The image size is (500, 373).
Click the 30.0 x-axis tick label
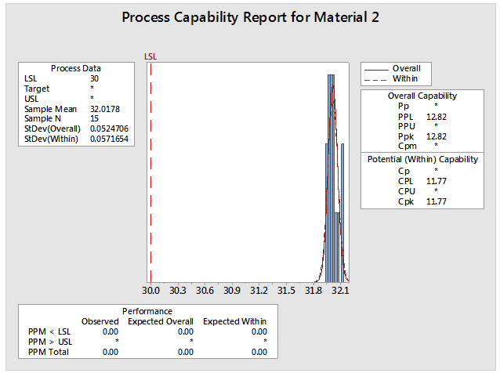coord(150,290)
